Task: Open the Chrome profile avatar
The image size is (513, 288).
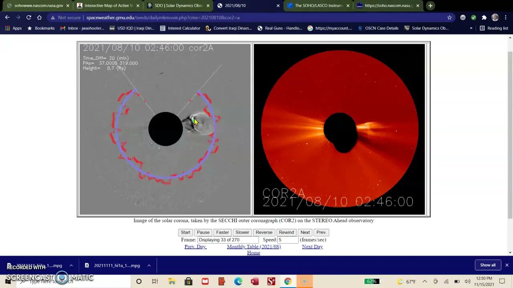Action: click(x=495, y=18)
